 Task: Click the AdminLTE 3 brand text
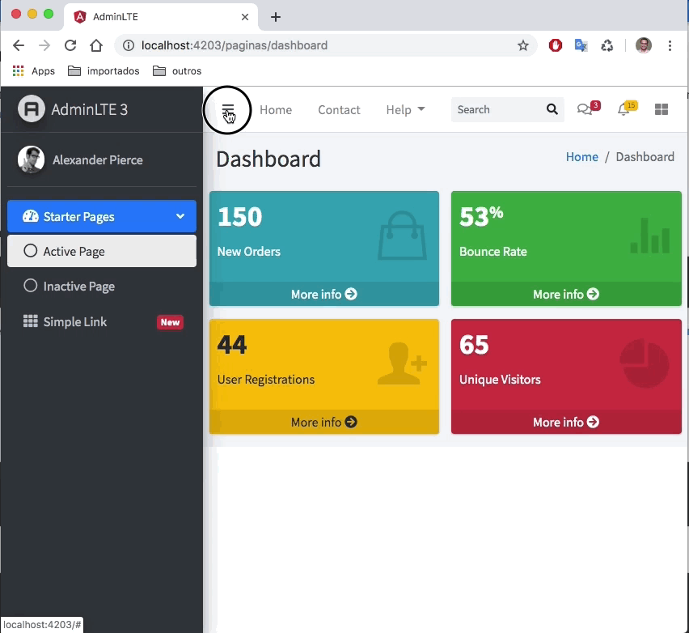pyautogui.click(x=90, y=109)
